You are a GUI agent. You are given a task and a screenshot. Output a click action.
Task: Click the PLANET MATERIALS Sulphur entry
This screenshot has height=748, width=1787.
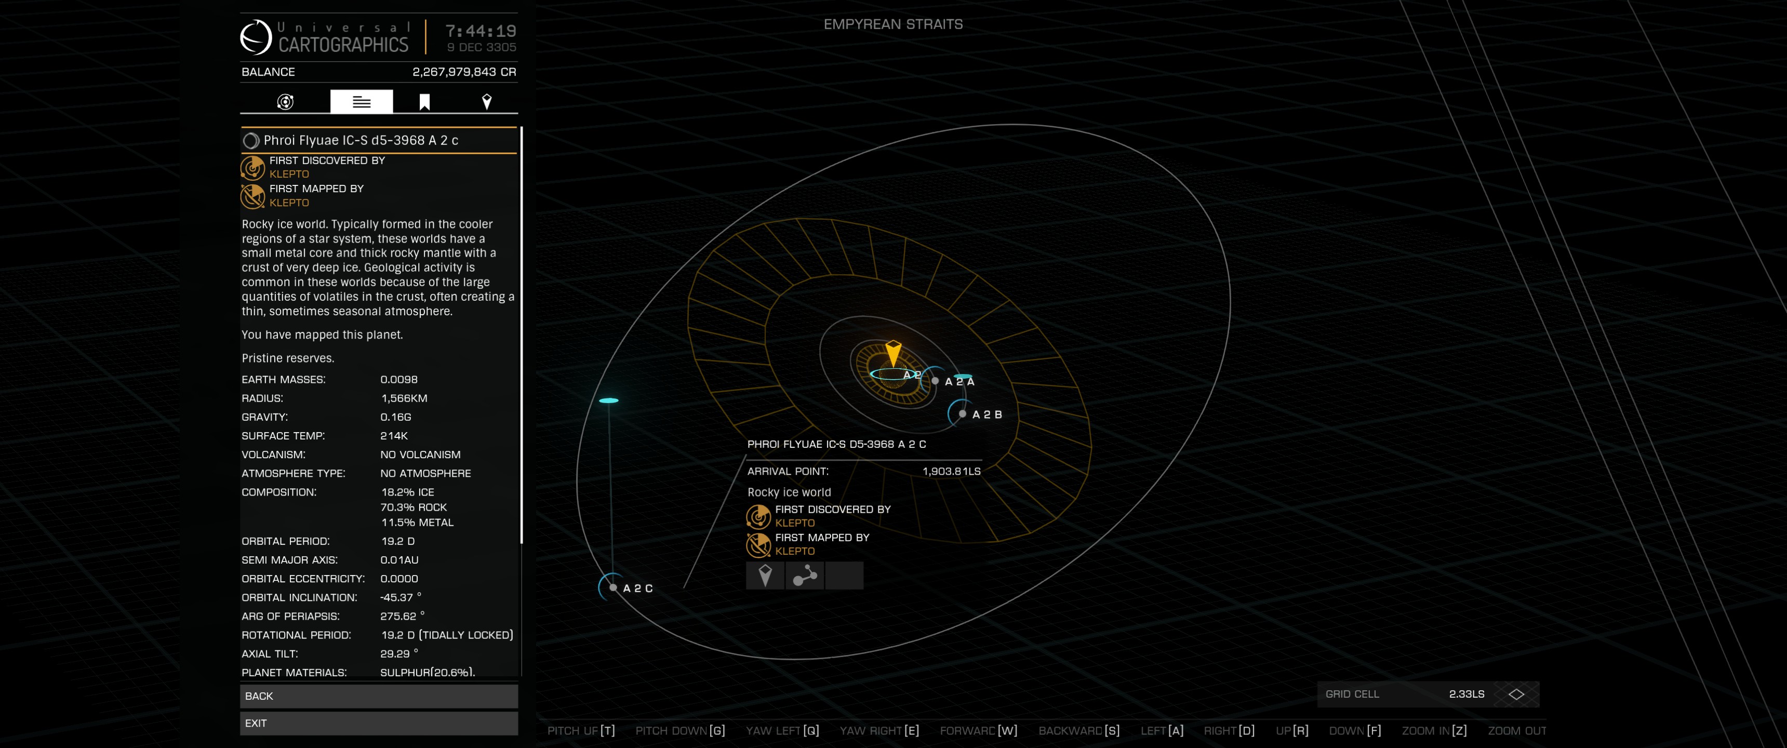428,672
